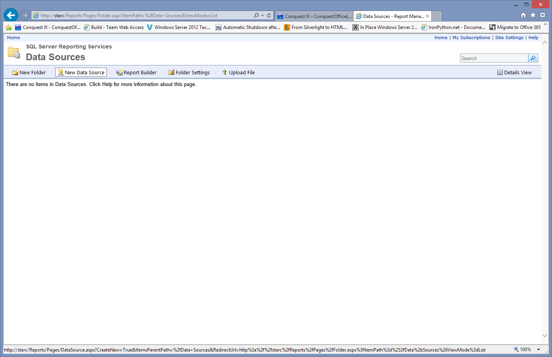Launch Report Builder from toolbar

coord(136,72)
